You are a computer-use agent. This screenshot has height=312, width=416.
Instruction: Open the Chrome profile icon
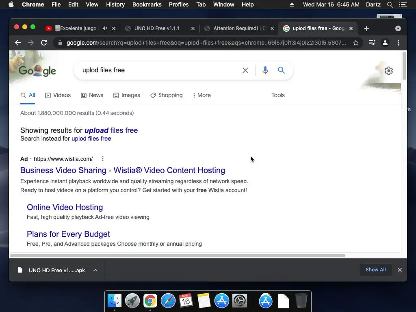coord(385,43)
